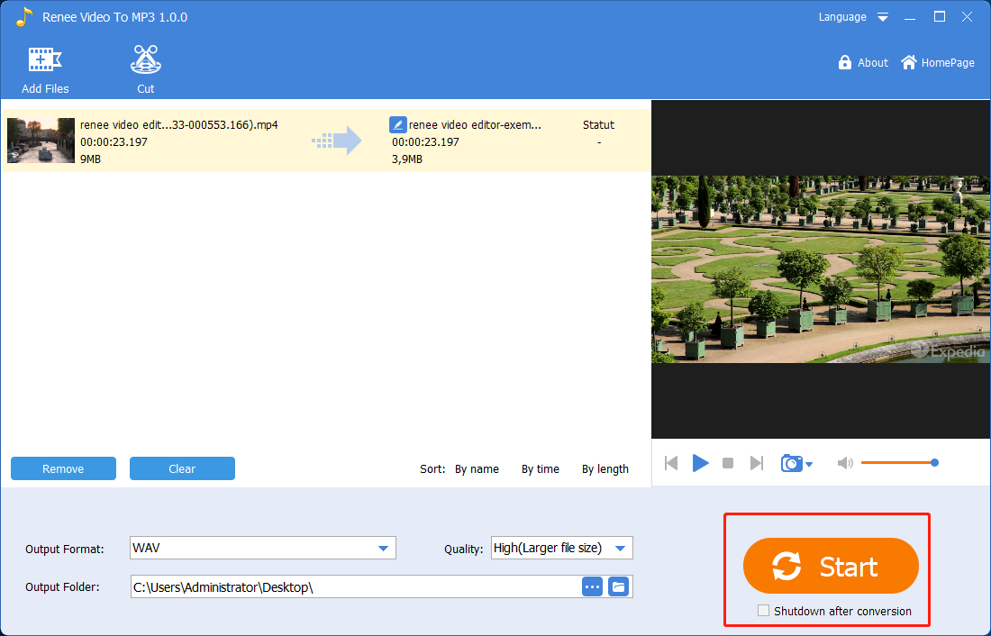Take a snapshot with camera icon
The width and height of the screenshot is (991, 636).
coord(792,463)
